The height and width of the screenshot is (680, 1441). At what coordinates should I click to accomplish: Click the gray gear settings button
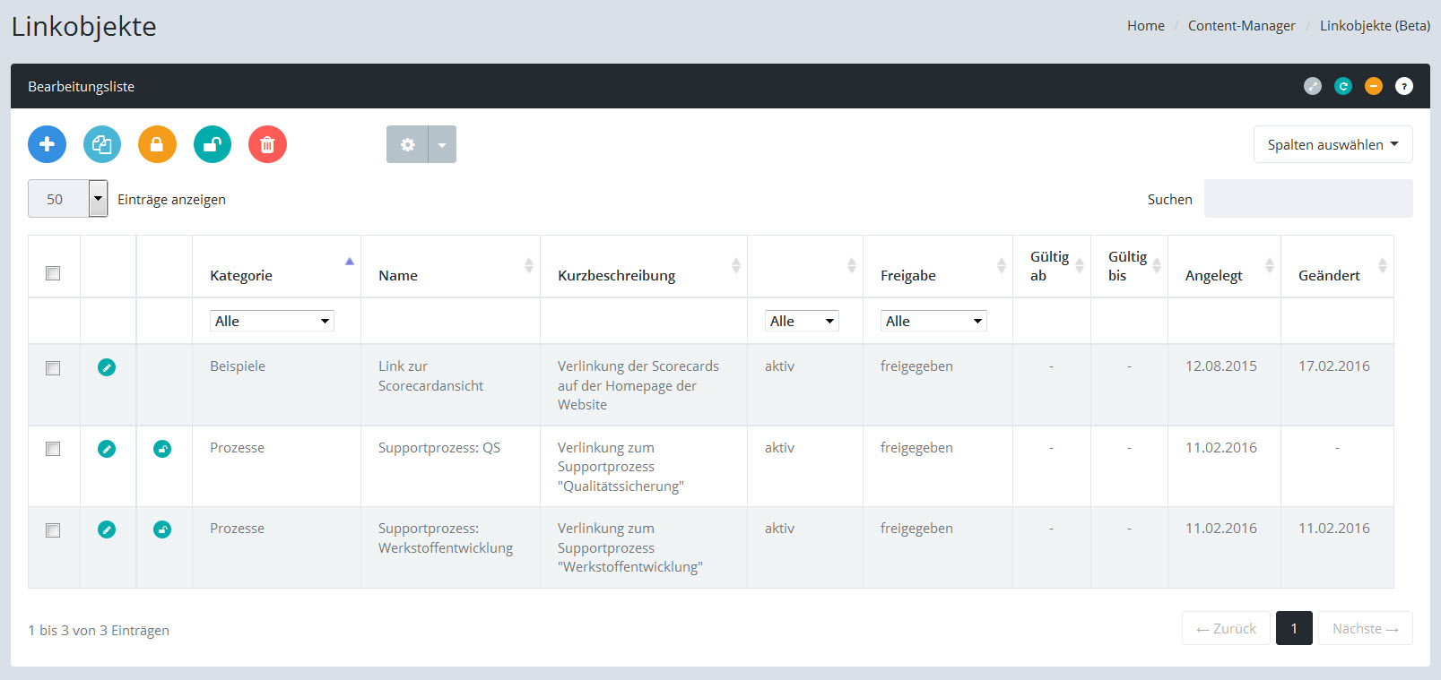tap(407, 144)
